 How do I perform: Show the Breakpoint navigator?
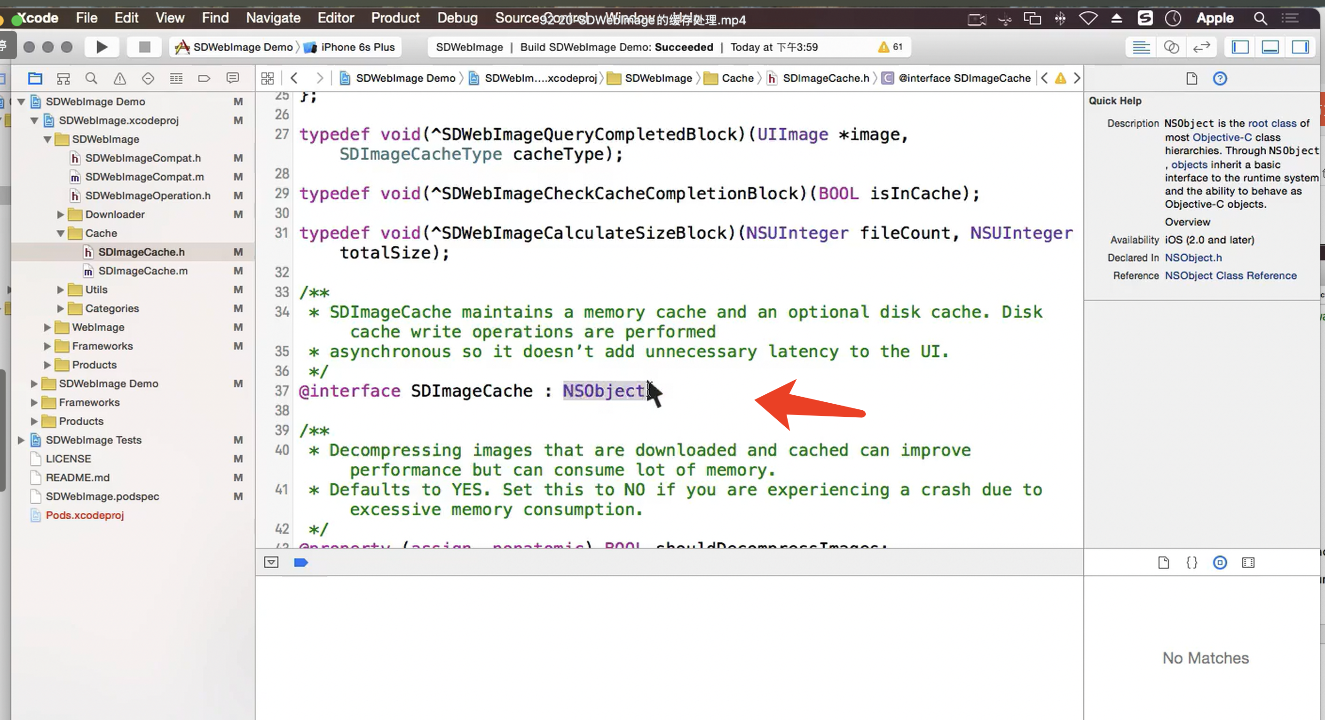pos(204,78)
